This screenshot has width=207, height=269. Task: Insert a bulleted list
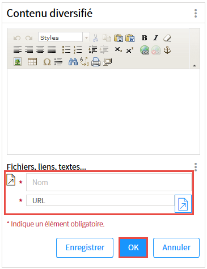[66, 50]
